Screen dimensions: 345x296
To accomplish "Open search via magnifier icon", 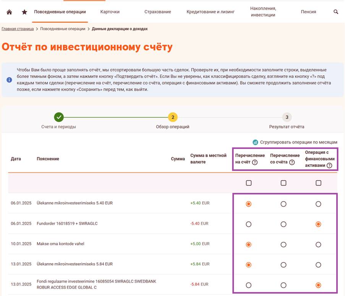I will point(336,12).
